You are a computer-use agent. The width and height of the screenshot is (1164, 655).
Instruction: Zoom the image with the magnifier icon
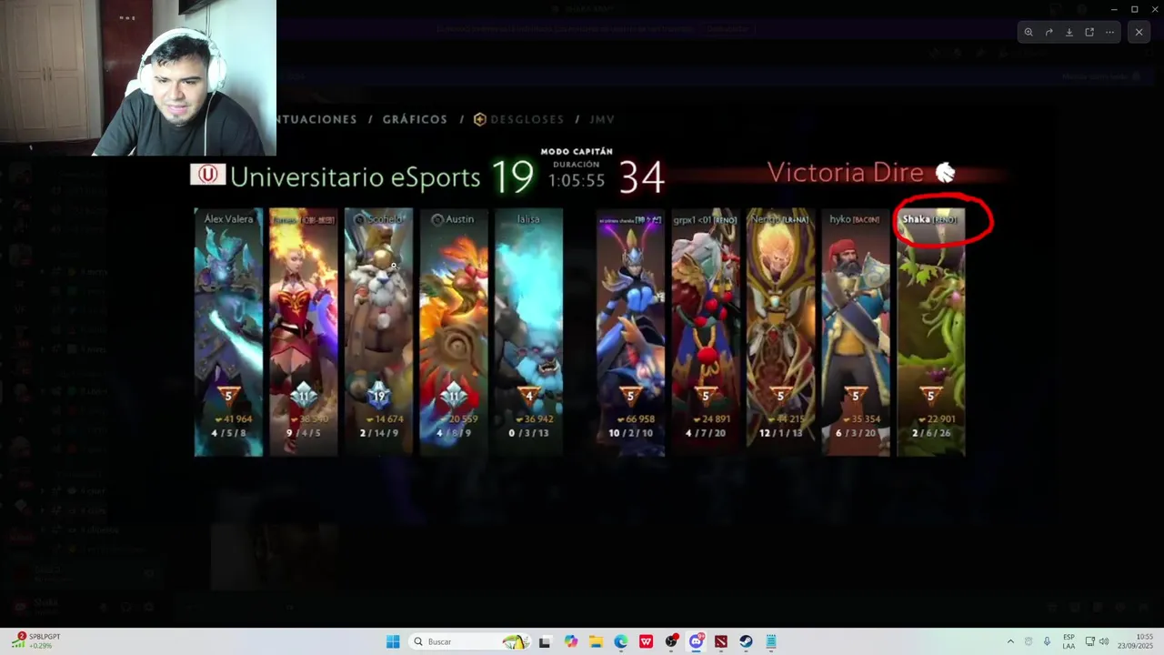(x=1029, y=32)
